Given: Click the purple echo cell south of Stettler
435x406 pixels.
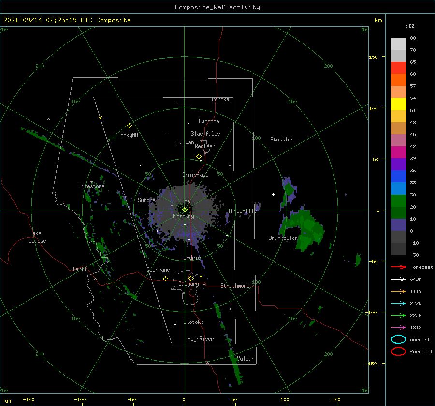Looking at the screenshot, I should click(289, 190).
